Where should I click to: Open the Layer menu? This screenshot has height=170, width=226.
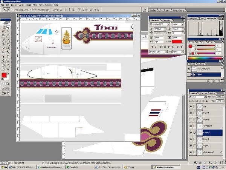coord(21,5)
